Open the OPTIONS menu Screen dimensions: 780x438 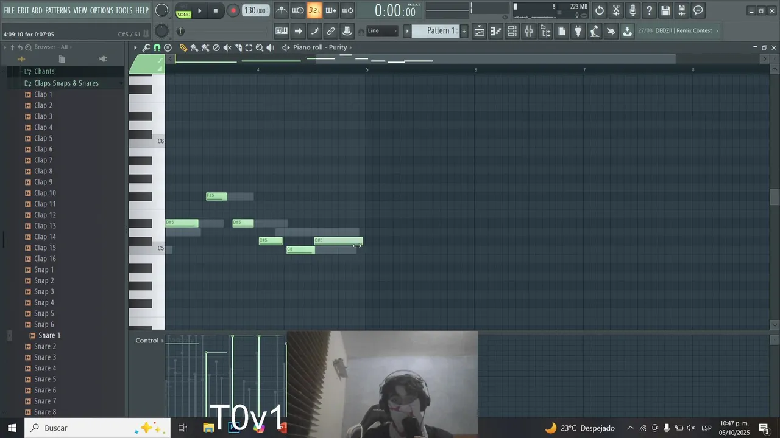coord(102,10)
